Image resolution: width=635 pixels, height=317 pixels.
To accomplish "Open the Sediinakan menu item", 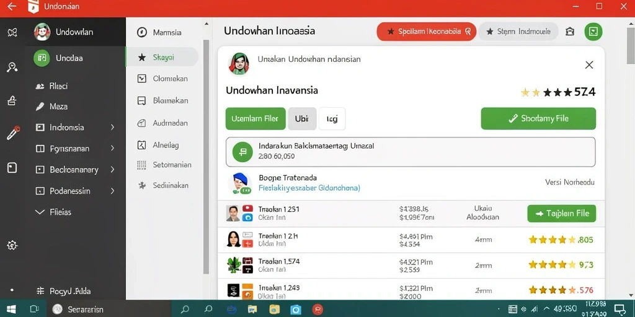I will 163,185.
